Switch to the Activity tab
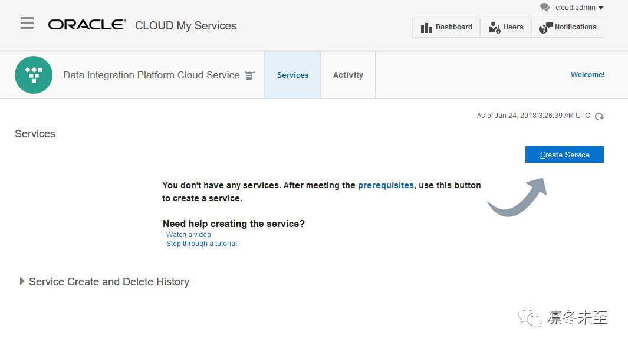The height and width of the screenshot is (345, 628). (348, 75)
